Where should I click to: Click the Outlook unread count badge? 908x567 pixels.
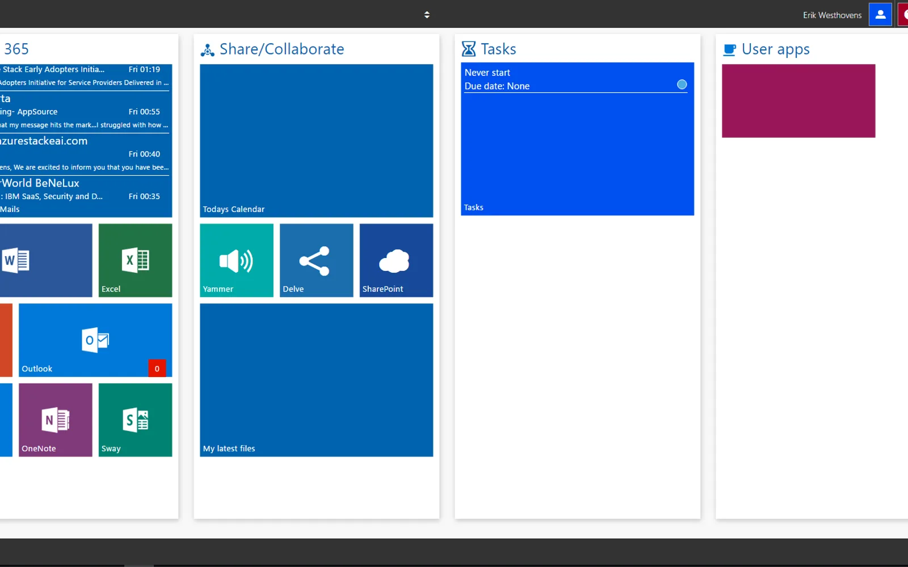coord(157,369)
